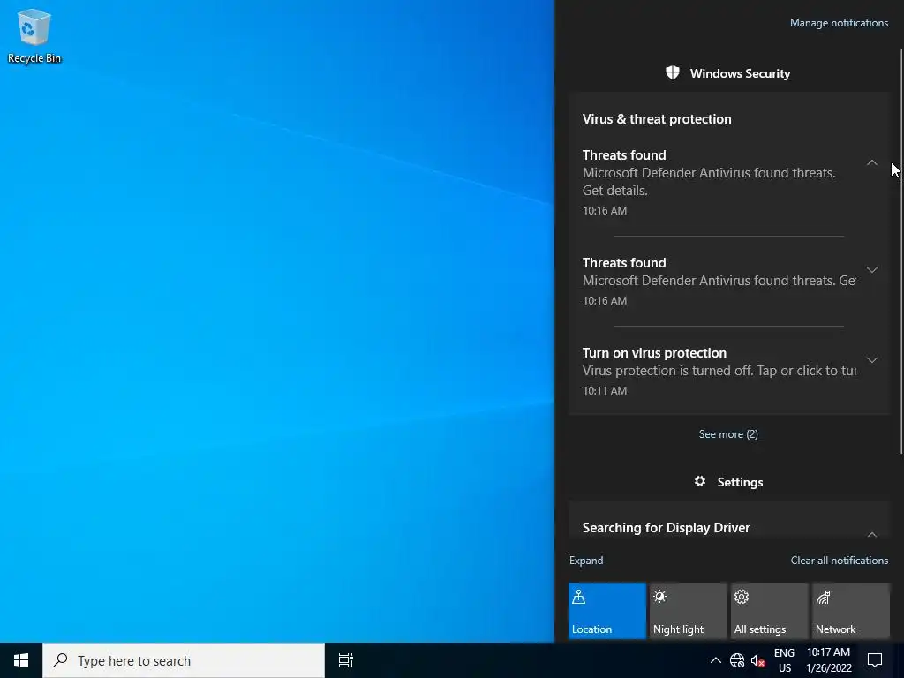The width and height of the screenshot is (904, 678).
Task: Open All settings quick action tile
Action: [x=770, y=611]
